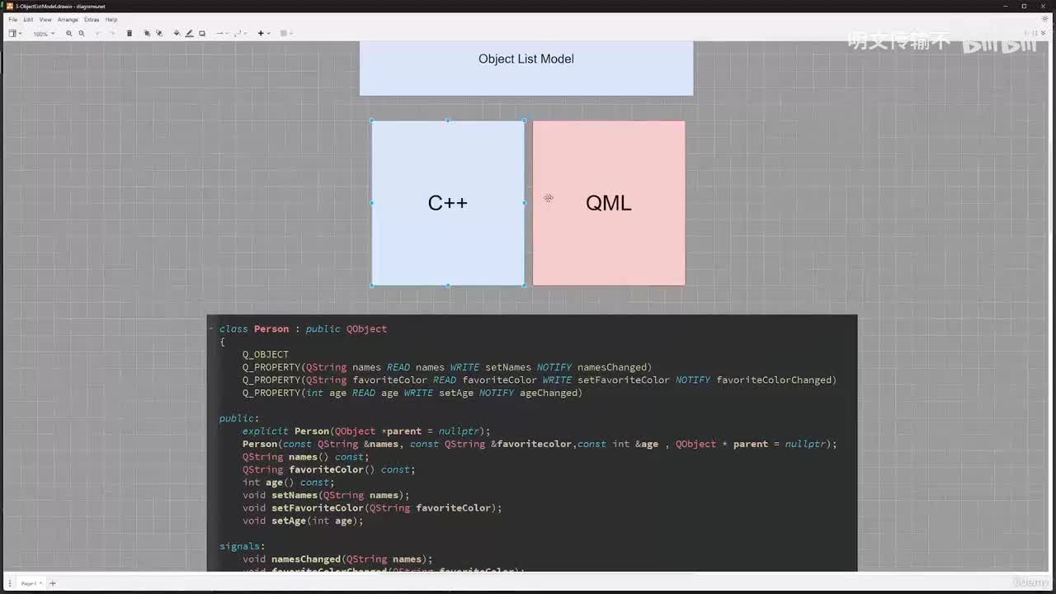The width and height of the screenshot is (1056, 594).
Task: Click the zoom in magnifier icon
Action: [68, 34]
